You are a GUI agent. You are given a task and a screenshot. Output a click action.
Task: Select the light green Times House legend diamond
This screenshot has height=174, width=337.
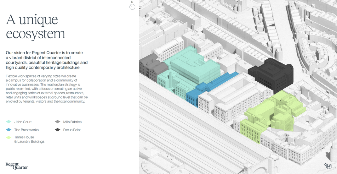pos(9,138)
